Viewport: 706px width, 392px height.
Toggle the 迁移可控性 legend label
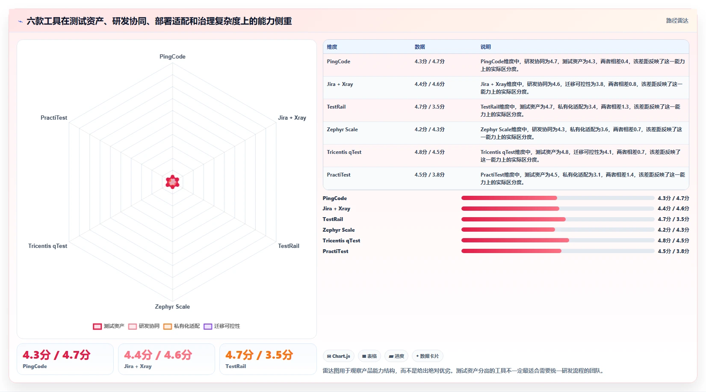click(x=227, y=326)
